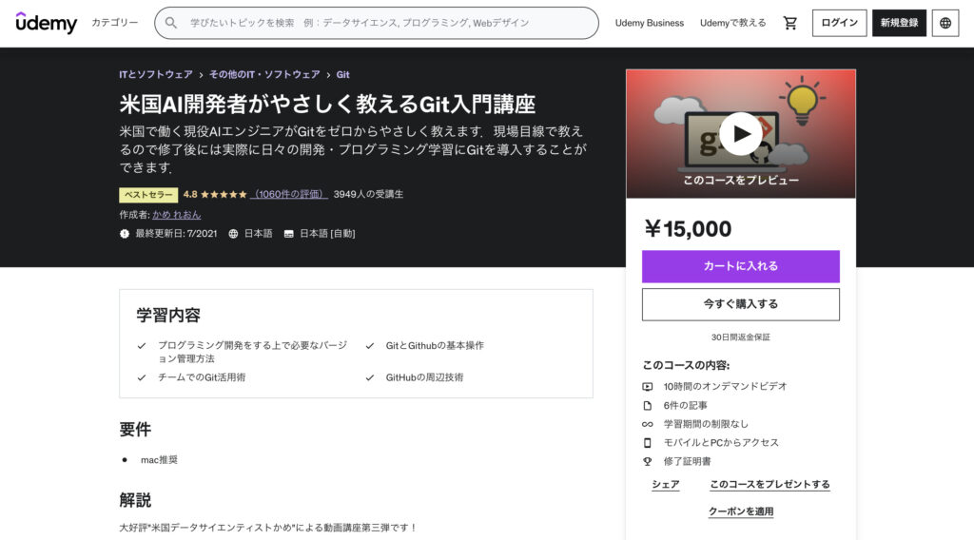Focus the course search field
The image size is (974, 540).
(x=377, y=23)
